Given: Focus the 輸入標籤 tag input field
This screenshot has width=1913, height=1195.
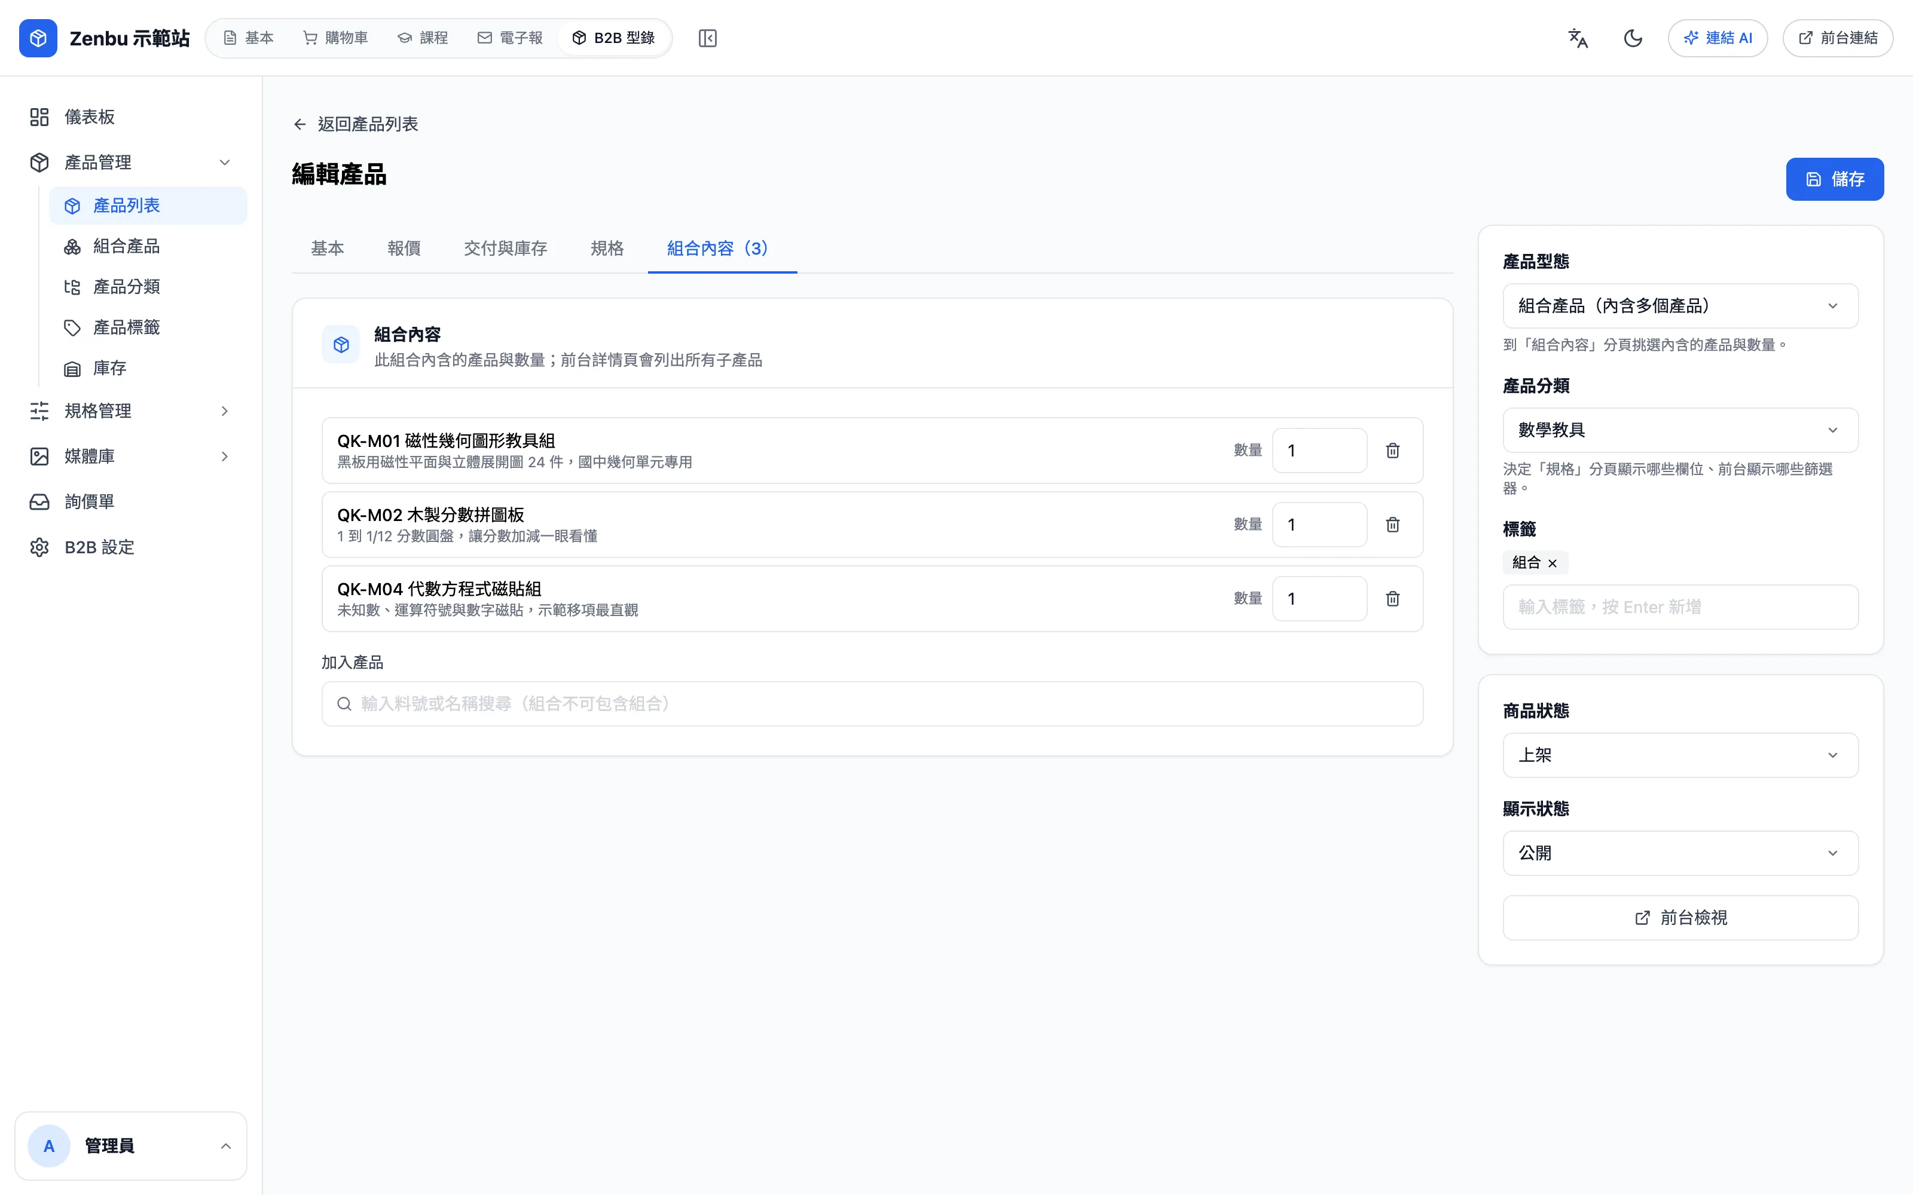Looking at the screenshot, I should [x=1680, y=607].
